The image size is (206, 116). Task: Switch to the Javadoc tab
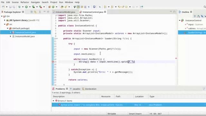pos(75,89)
